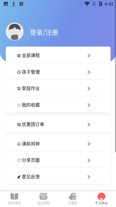This screenshot has height=207, width=116.
Task: Tap the pencil icon next to 意见反馈
Action: [x=19, y=177]
